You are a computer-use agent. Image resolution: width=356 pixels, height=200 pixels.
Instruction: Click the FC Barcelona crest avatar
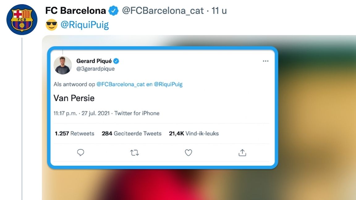(22, 19)
